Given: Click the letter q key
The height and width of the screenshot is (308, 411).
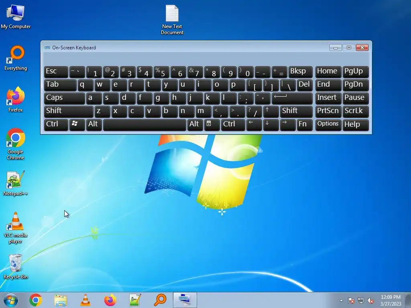Looking at the screenshot, I should [x=85, y=85].
